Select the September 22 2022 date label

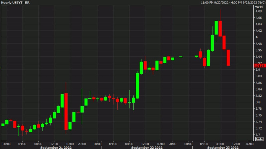147,147
